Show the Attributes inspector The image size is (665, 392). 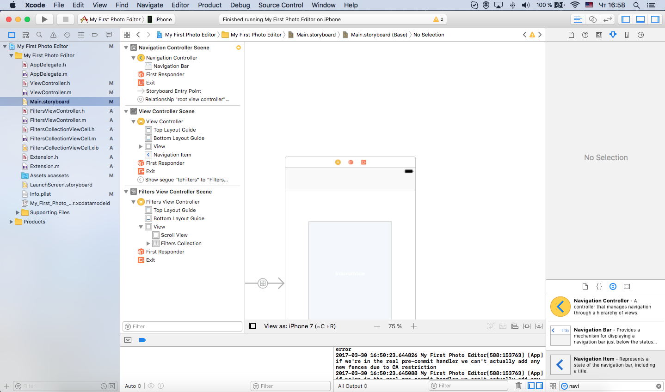pyautogui.click(x=613, y=35)
